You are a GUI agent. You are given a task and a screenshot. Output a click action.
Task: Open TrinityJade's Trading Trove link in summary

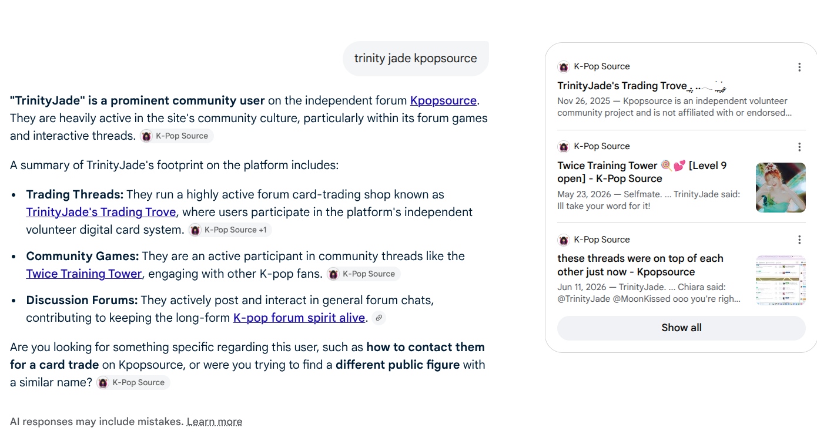tap(101, 212)
